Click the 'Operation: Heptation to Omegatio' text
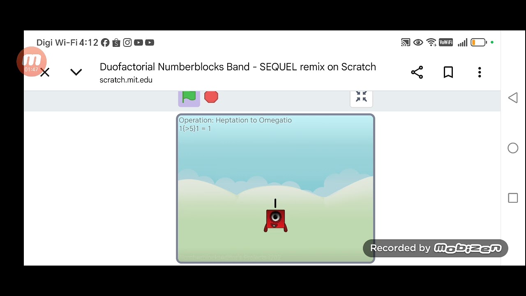The width and height of the screenshot is (526, 296). (235, 120)
